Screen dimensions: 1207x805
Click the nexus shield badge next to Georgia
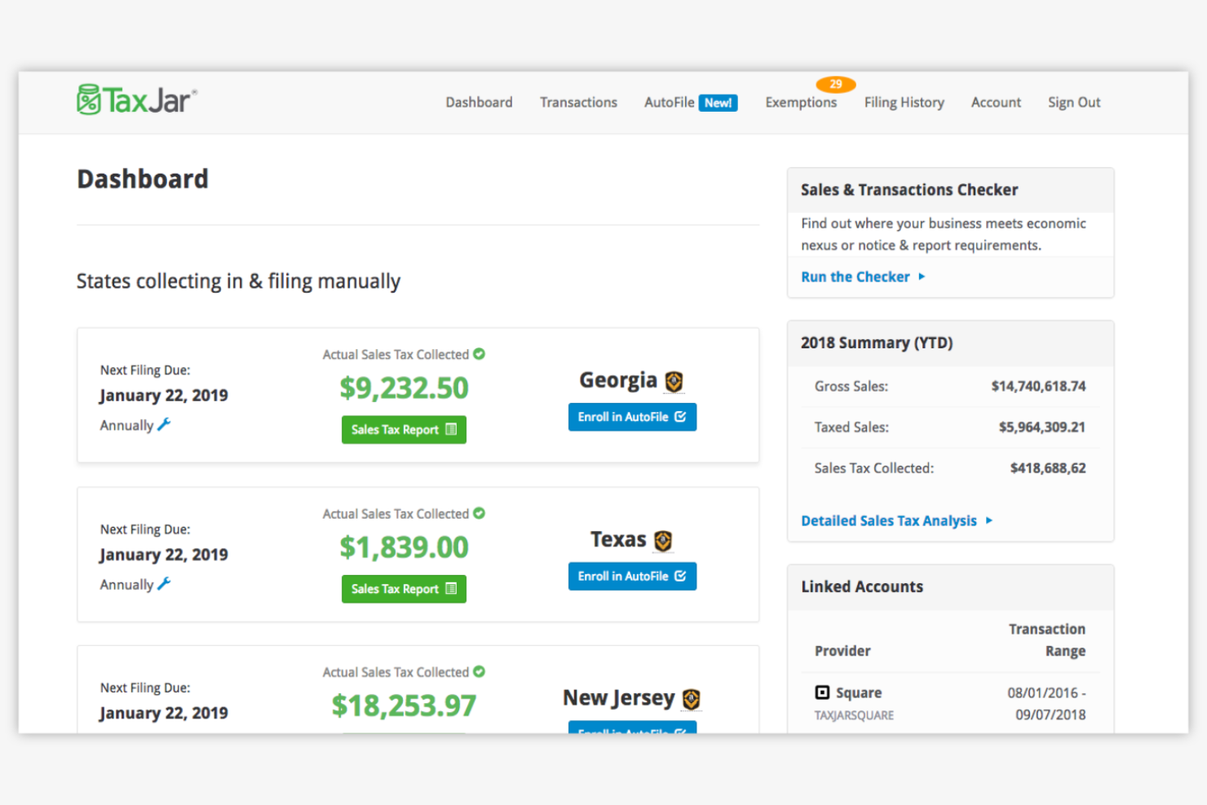pos(674,380)
